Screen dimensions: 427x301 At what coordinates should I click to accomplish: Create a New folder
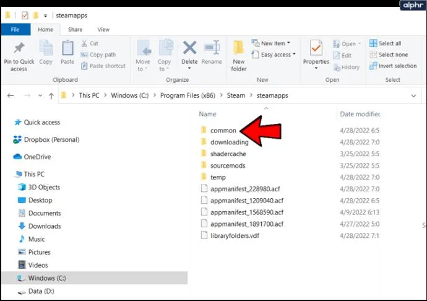pyautogui.click(x=238, y=56)
